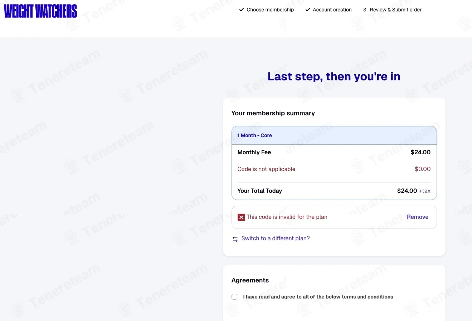
Task: Click the $24.00 +tax total amount
Action: pyautogui.click(x=414, y=191)
